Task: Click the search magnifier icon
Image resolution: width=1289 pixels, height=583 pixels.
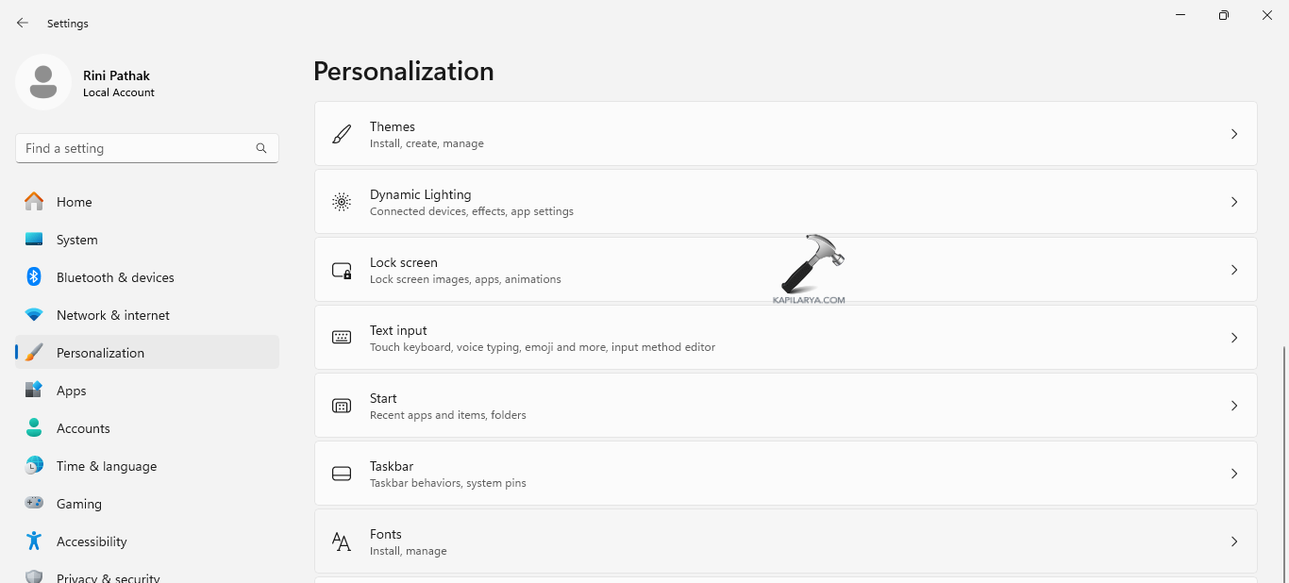Action: point(261,148)
